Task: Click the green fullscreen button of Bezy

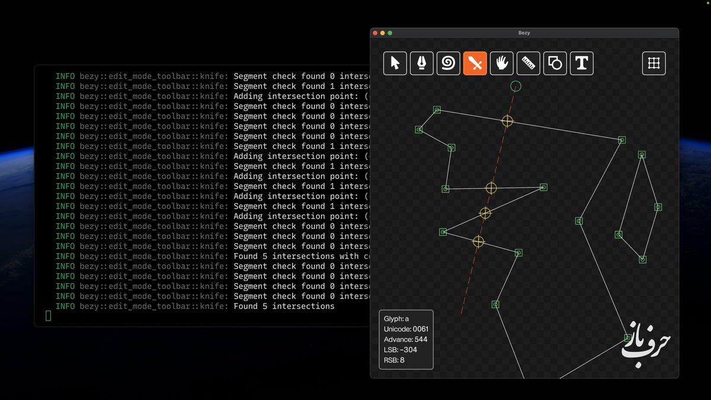Action: 390,33
